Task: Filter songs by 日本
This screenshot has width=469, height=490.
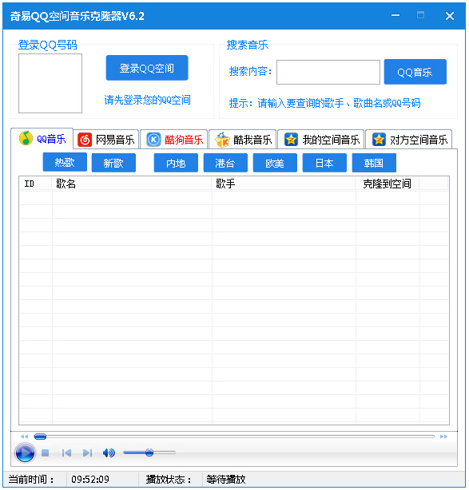Action: (x=324, y=163)
